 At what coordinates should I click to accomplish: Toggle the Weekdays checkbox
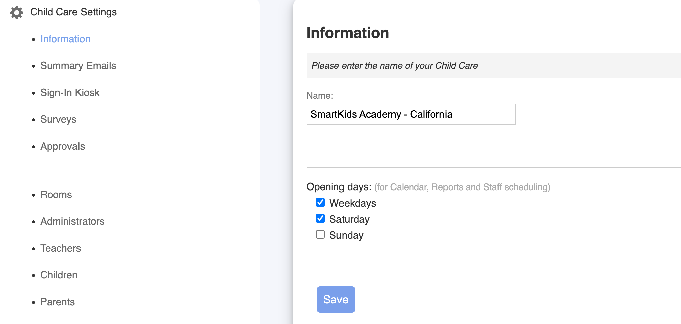tap(320, 203)
